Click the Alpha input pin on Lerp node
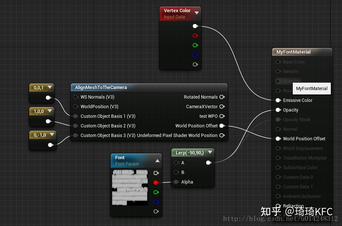The height and width of the screenshot is (226, 342). (177, 182)
